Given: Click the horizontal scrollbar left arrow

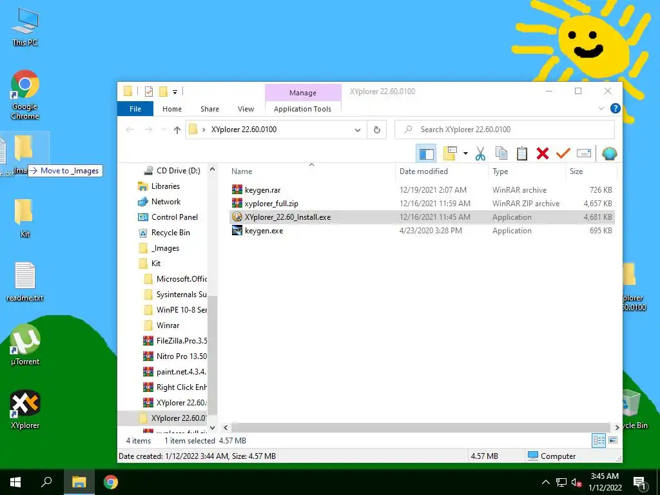Looking at the screenshot, I should [x=226, y=427].
